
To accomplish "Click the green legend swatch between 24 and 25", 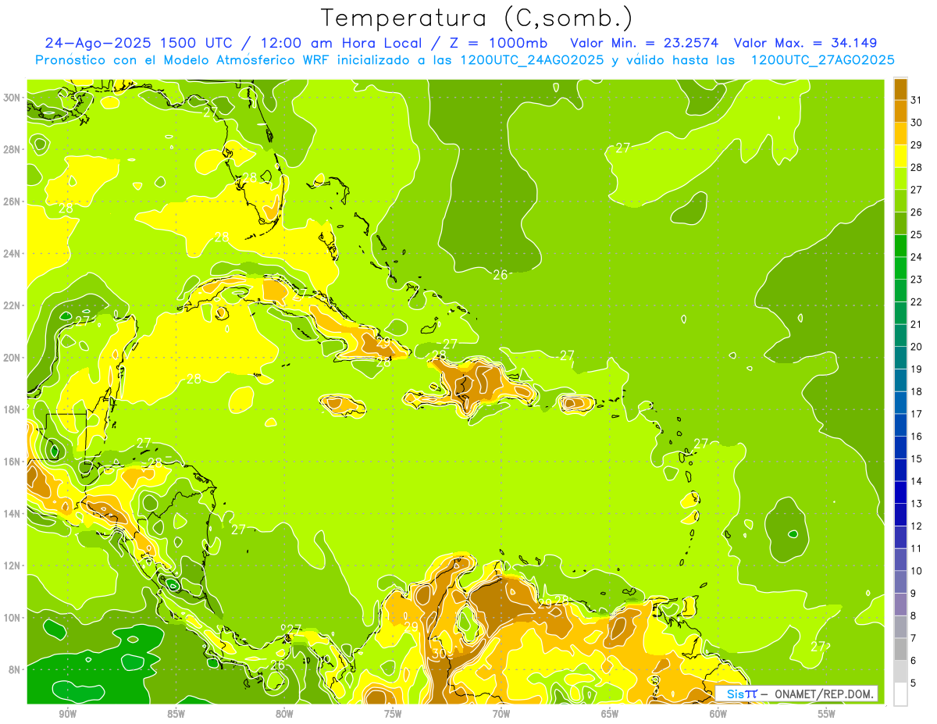I will pos(900,245).
